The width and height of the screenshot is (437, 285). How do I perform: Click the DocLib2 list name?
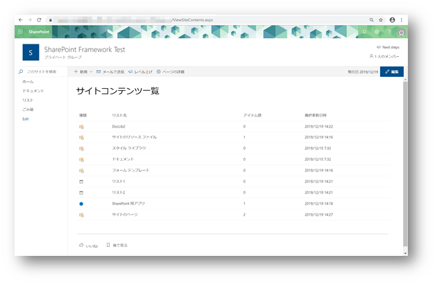pos(119,126)
